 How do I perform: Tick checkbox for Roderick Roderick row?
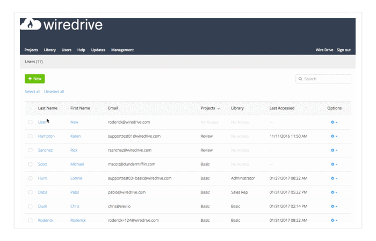[x=30, y=220]
